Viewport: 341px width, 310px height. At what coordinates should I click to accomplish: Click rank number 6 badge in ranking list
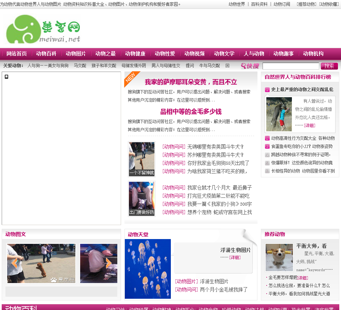point(267,171)
